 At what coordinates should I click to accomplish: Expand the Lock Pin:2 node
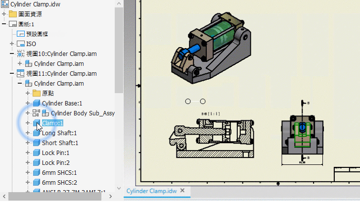(x=28, y=162)
